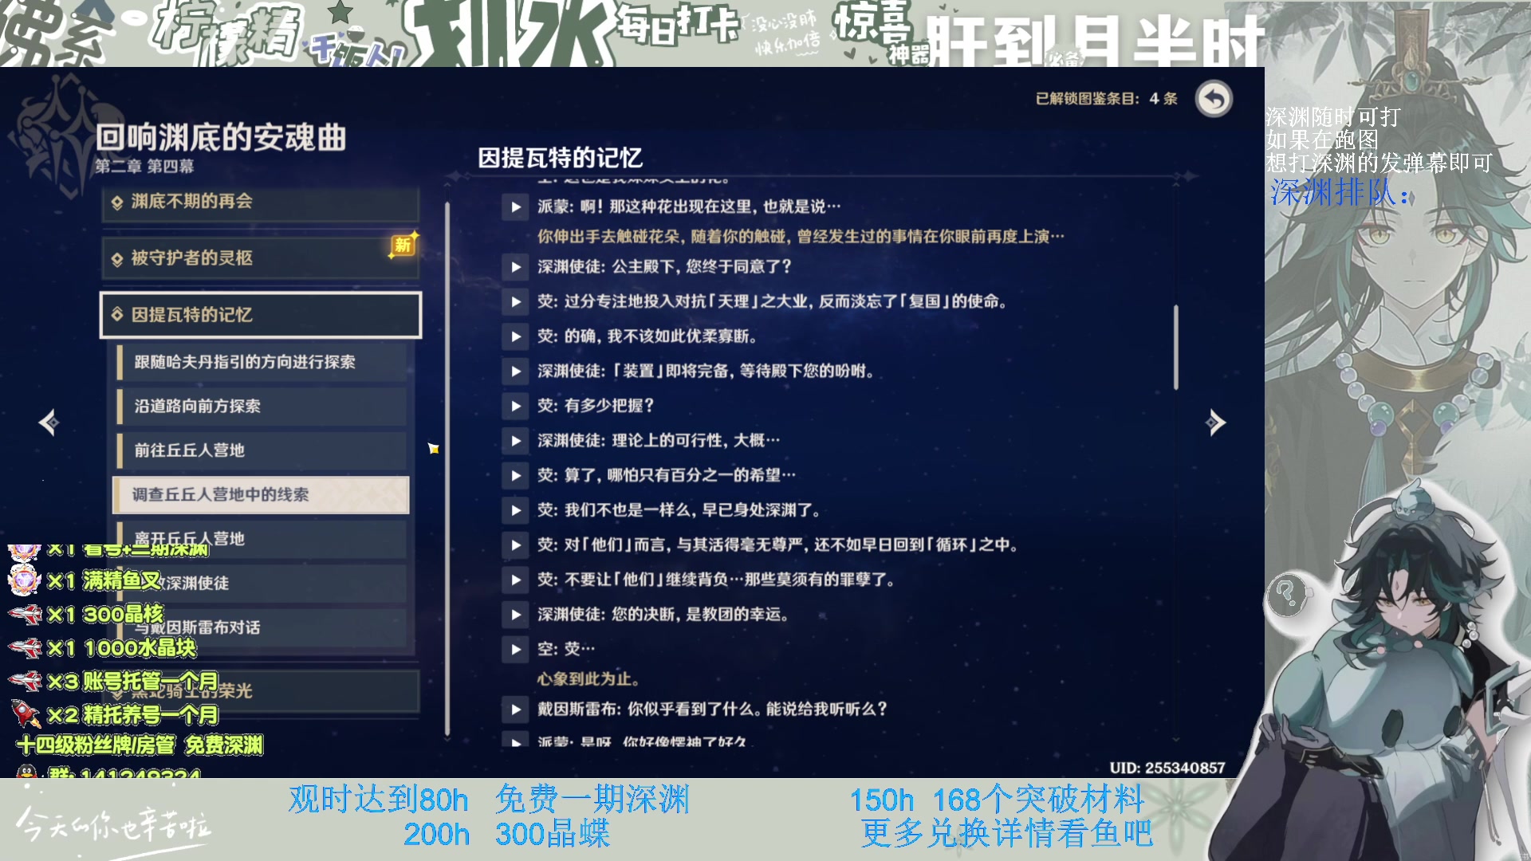
Task: Click the '第二章 第四幕' subtitle
Action: (144, 167)
